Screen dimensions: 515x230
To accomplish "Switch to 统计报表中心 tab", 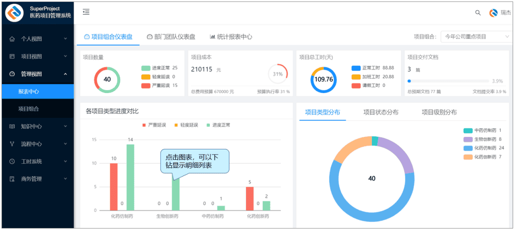I will pos(231,37).
